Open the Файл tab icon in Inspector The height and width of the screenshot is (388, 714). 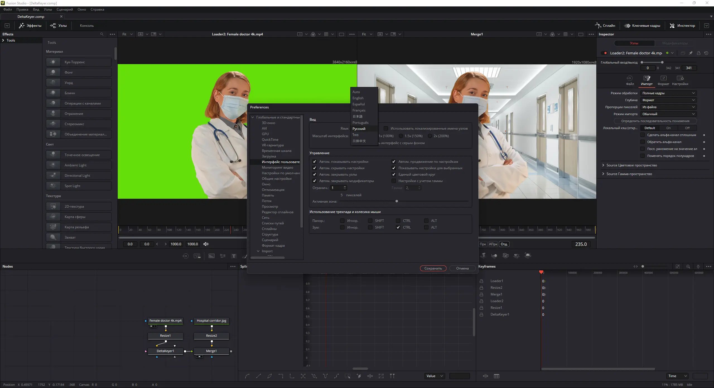click(629, 78)
